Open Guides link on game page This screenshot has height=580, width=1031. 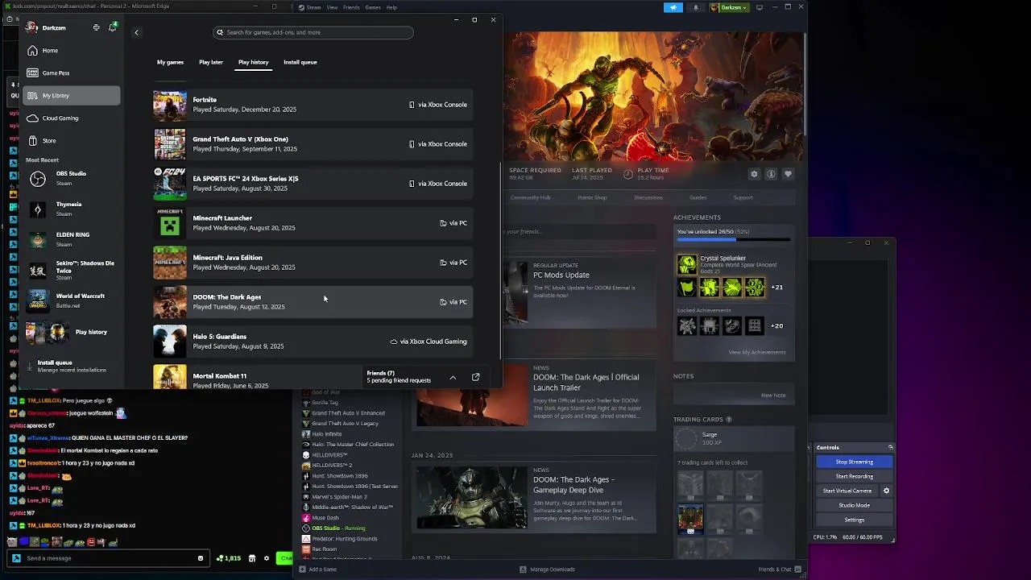[698, 197]
